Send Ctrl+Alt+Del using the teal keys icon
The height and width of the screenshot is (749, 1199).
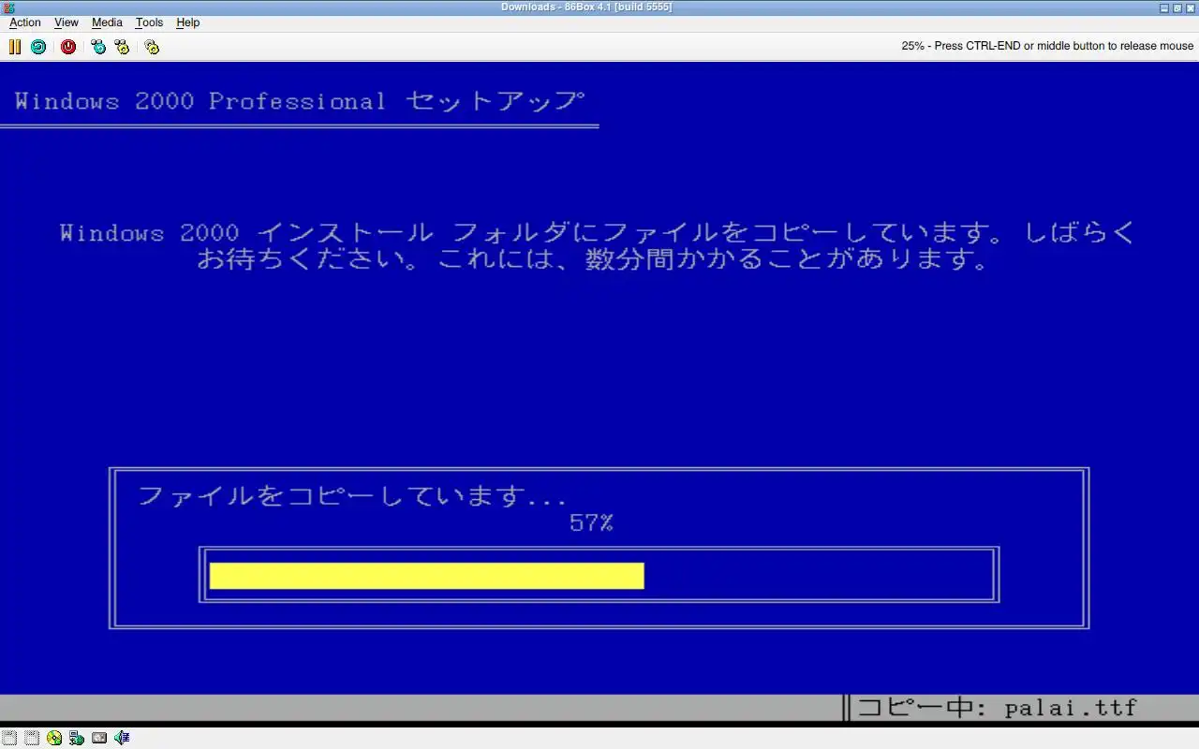tap(98, 47)
